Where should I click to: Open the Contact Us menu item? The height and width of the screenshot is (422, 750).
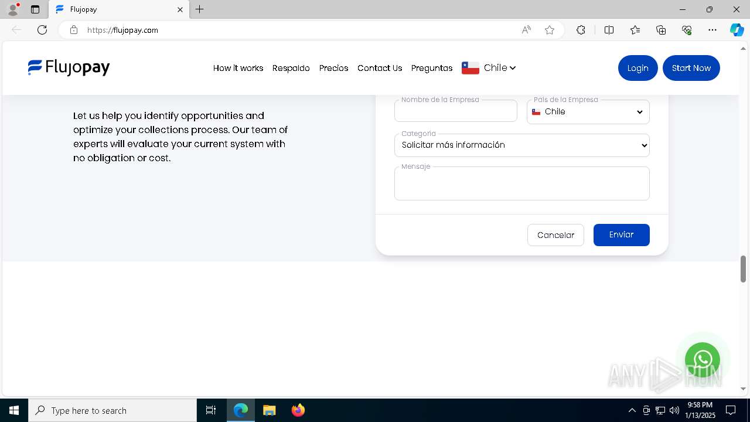(x=380, y=68)
